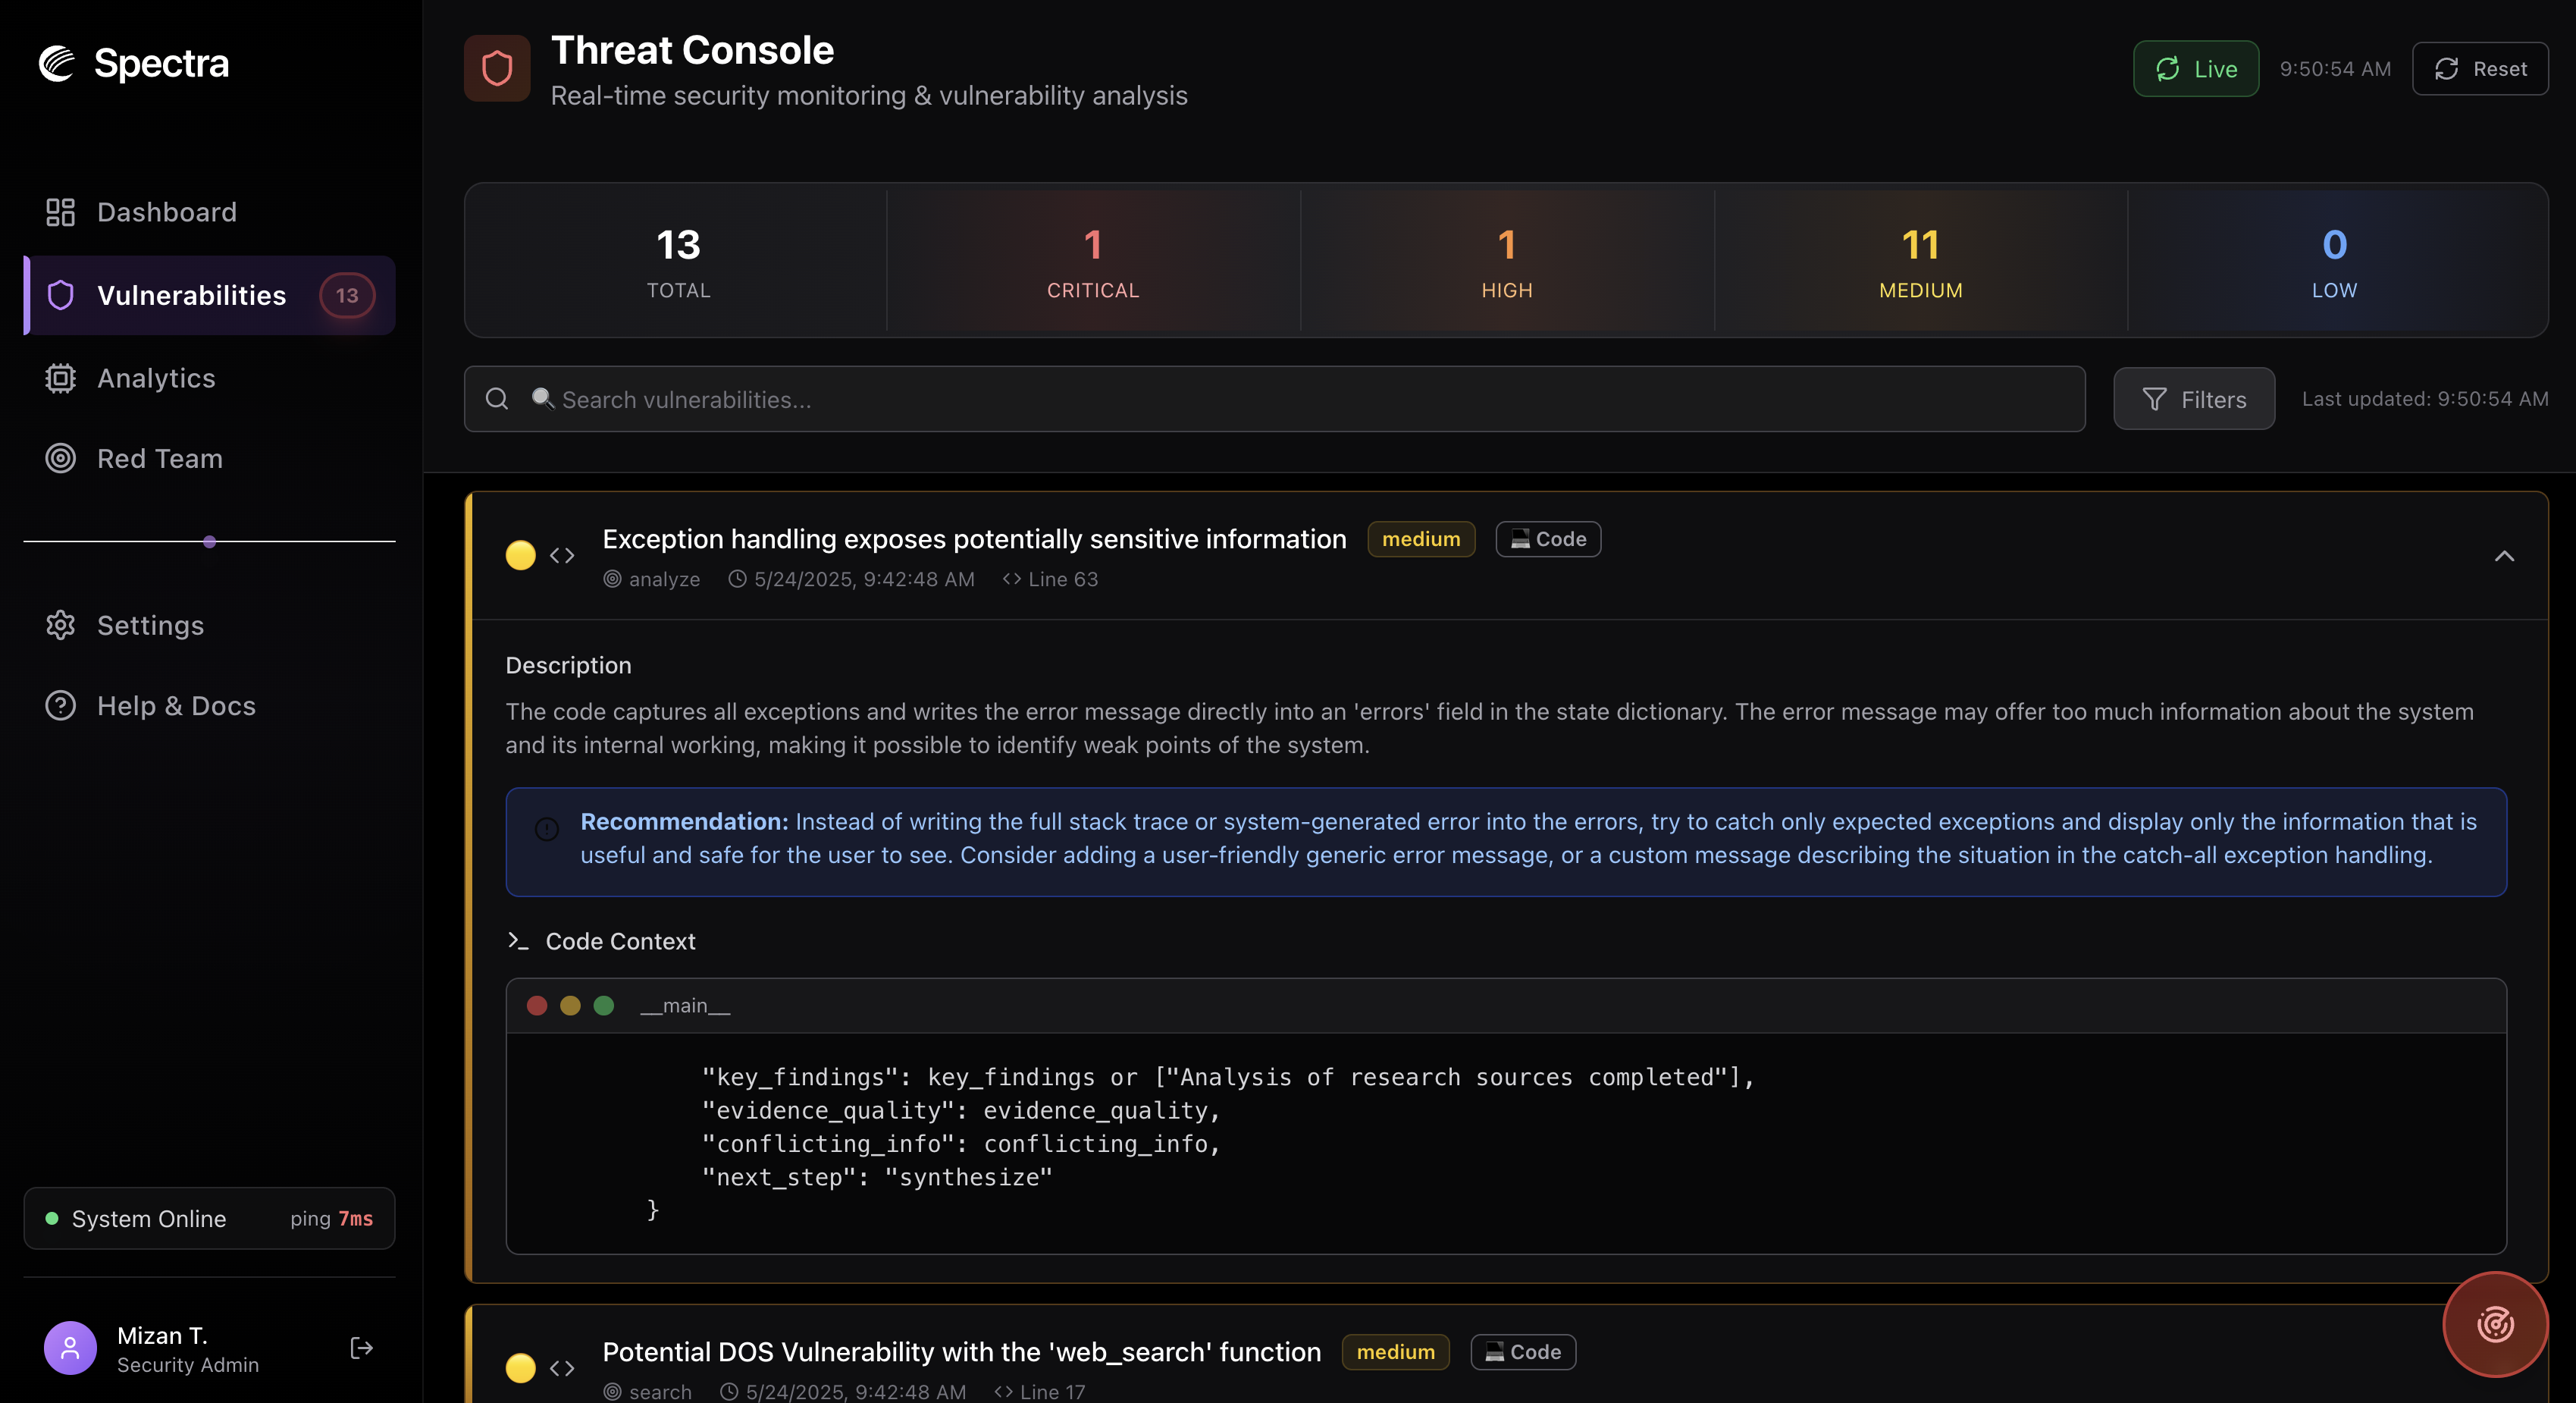Open Help & Docs link
2576x1403 pixels.
[176, 705]
